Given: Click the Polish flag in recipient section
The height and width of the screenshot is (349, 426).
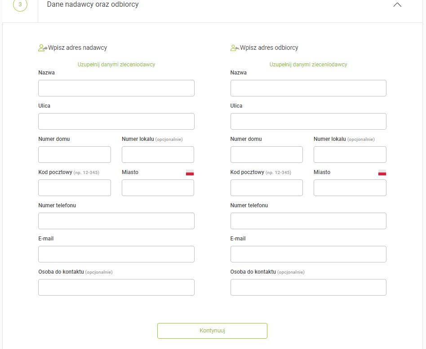Looking at the screenshot, I should click(x=382, y=173).
